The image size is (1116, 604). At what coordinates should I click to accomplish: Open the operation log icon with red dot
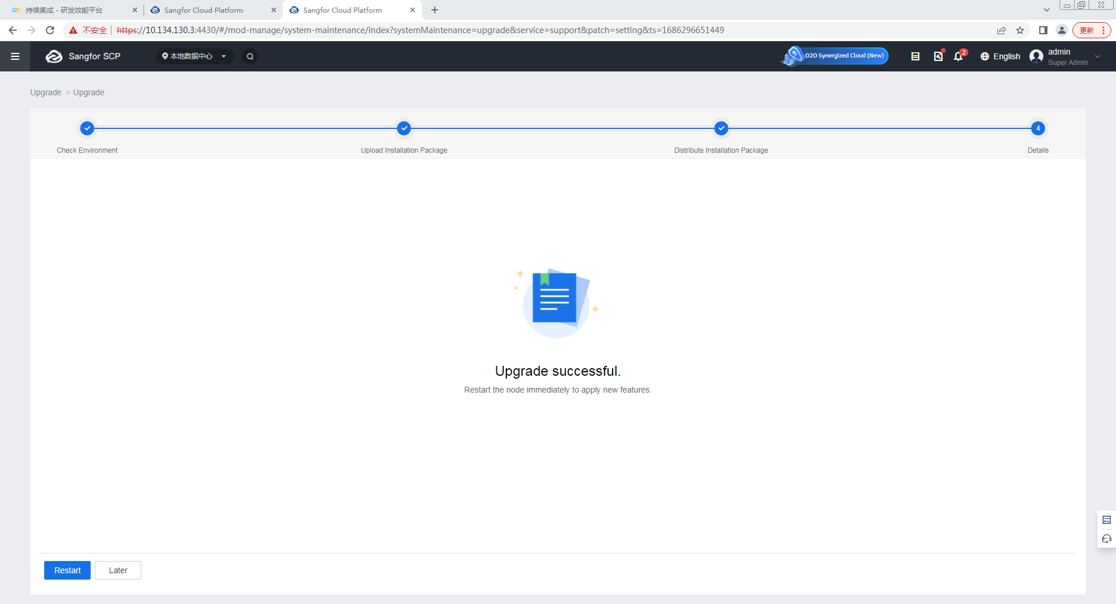pos(938,56)
